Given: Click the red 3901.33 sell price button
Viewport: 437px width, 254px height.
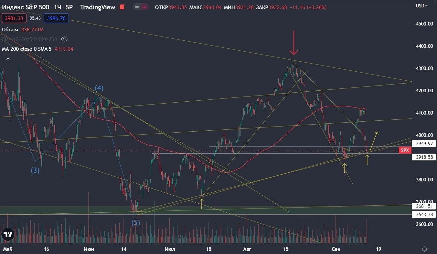Looking at the screenshot, I should pos(14,18).
